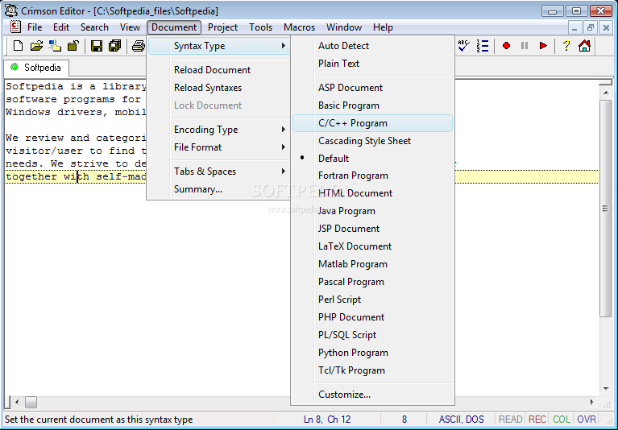Select Perl Script syntax
The image size is (618, 430).
pos(372,300)
